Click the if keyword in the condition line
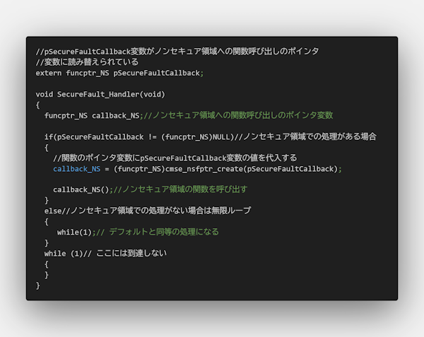The width and height of the screenshot is (424, 337). pos(48,136)
